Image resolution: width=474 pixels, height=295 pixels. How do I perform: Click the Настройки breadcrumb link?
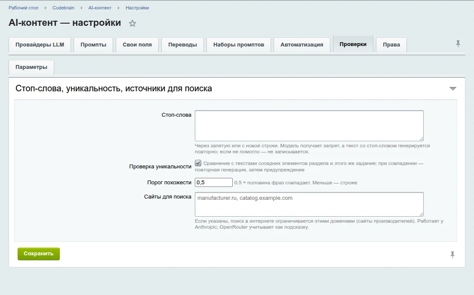point(137,8)
